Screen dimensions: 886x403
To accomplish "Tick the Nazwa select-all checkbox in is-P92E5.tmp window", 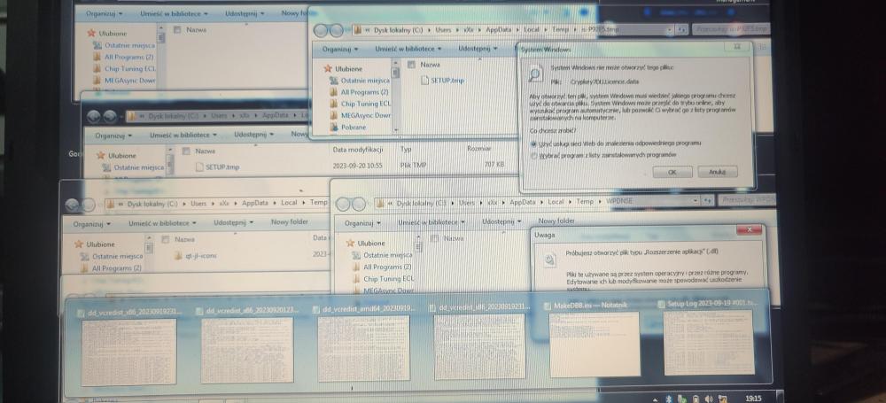I will (x=411, y=65).
